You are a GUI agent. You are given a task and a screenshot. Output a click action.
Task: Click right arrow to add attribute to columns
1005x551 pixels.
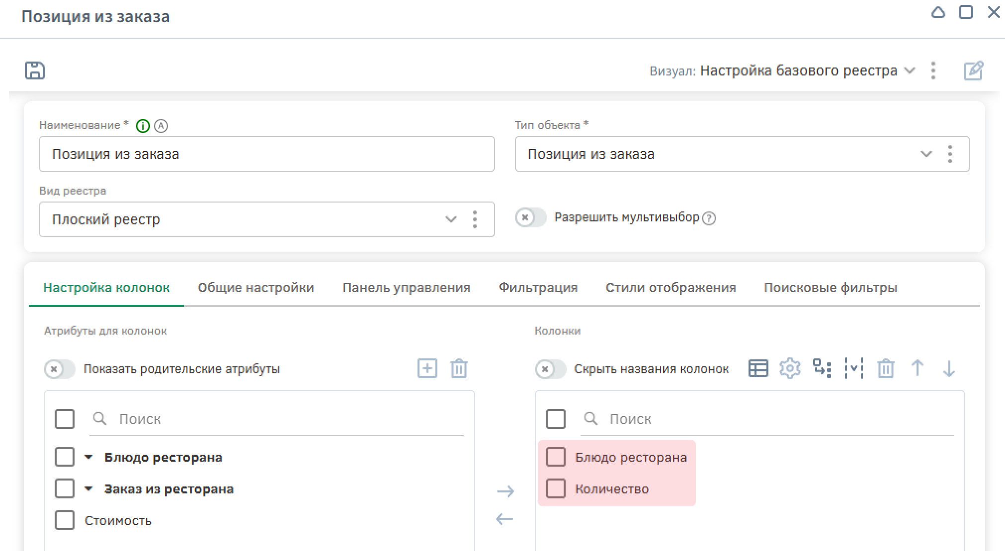[x=505, y=491]
